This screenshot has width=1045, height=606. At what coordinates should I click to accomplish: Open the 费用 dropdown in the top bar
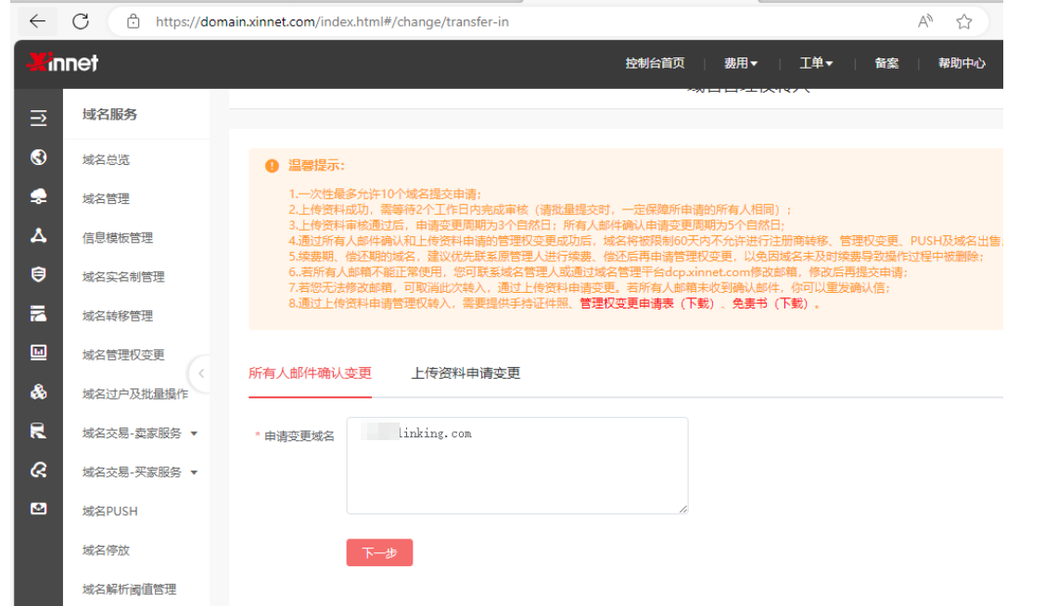(740, 62)
